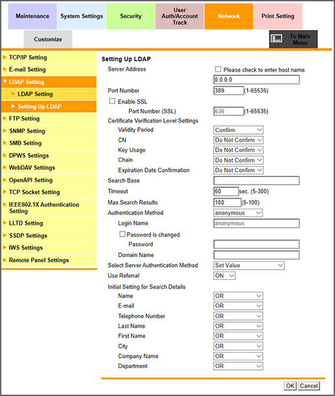Click the Search Base input field
The height and width of the screenshot is (396, 335).
click(x=257, y=181)
